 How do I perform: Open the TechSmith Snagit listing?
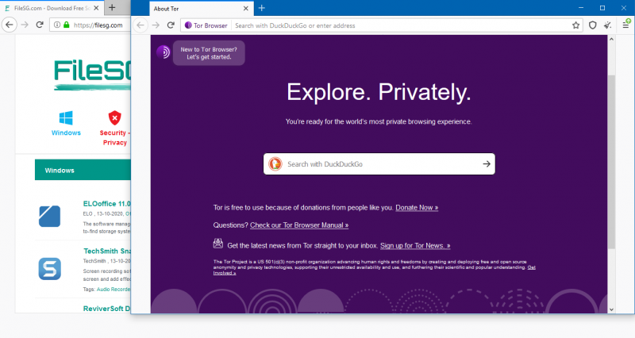[107, 251]
